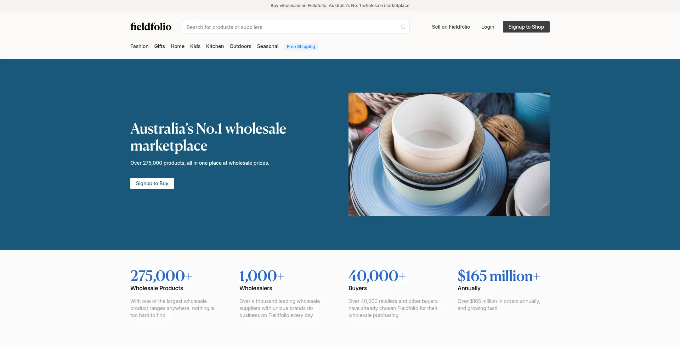Select the Kids category

pos(195,46)
